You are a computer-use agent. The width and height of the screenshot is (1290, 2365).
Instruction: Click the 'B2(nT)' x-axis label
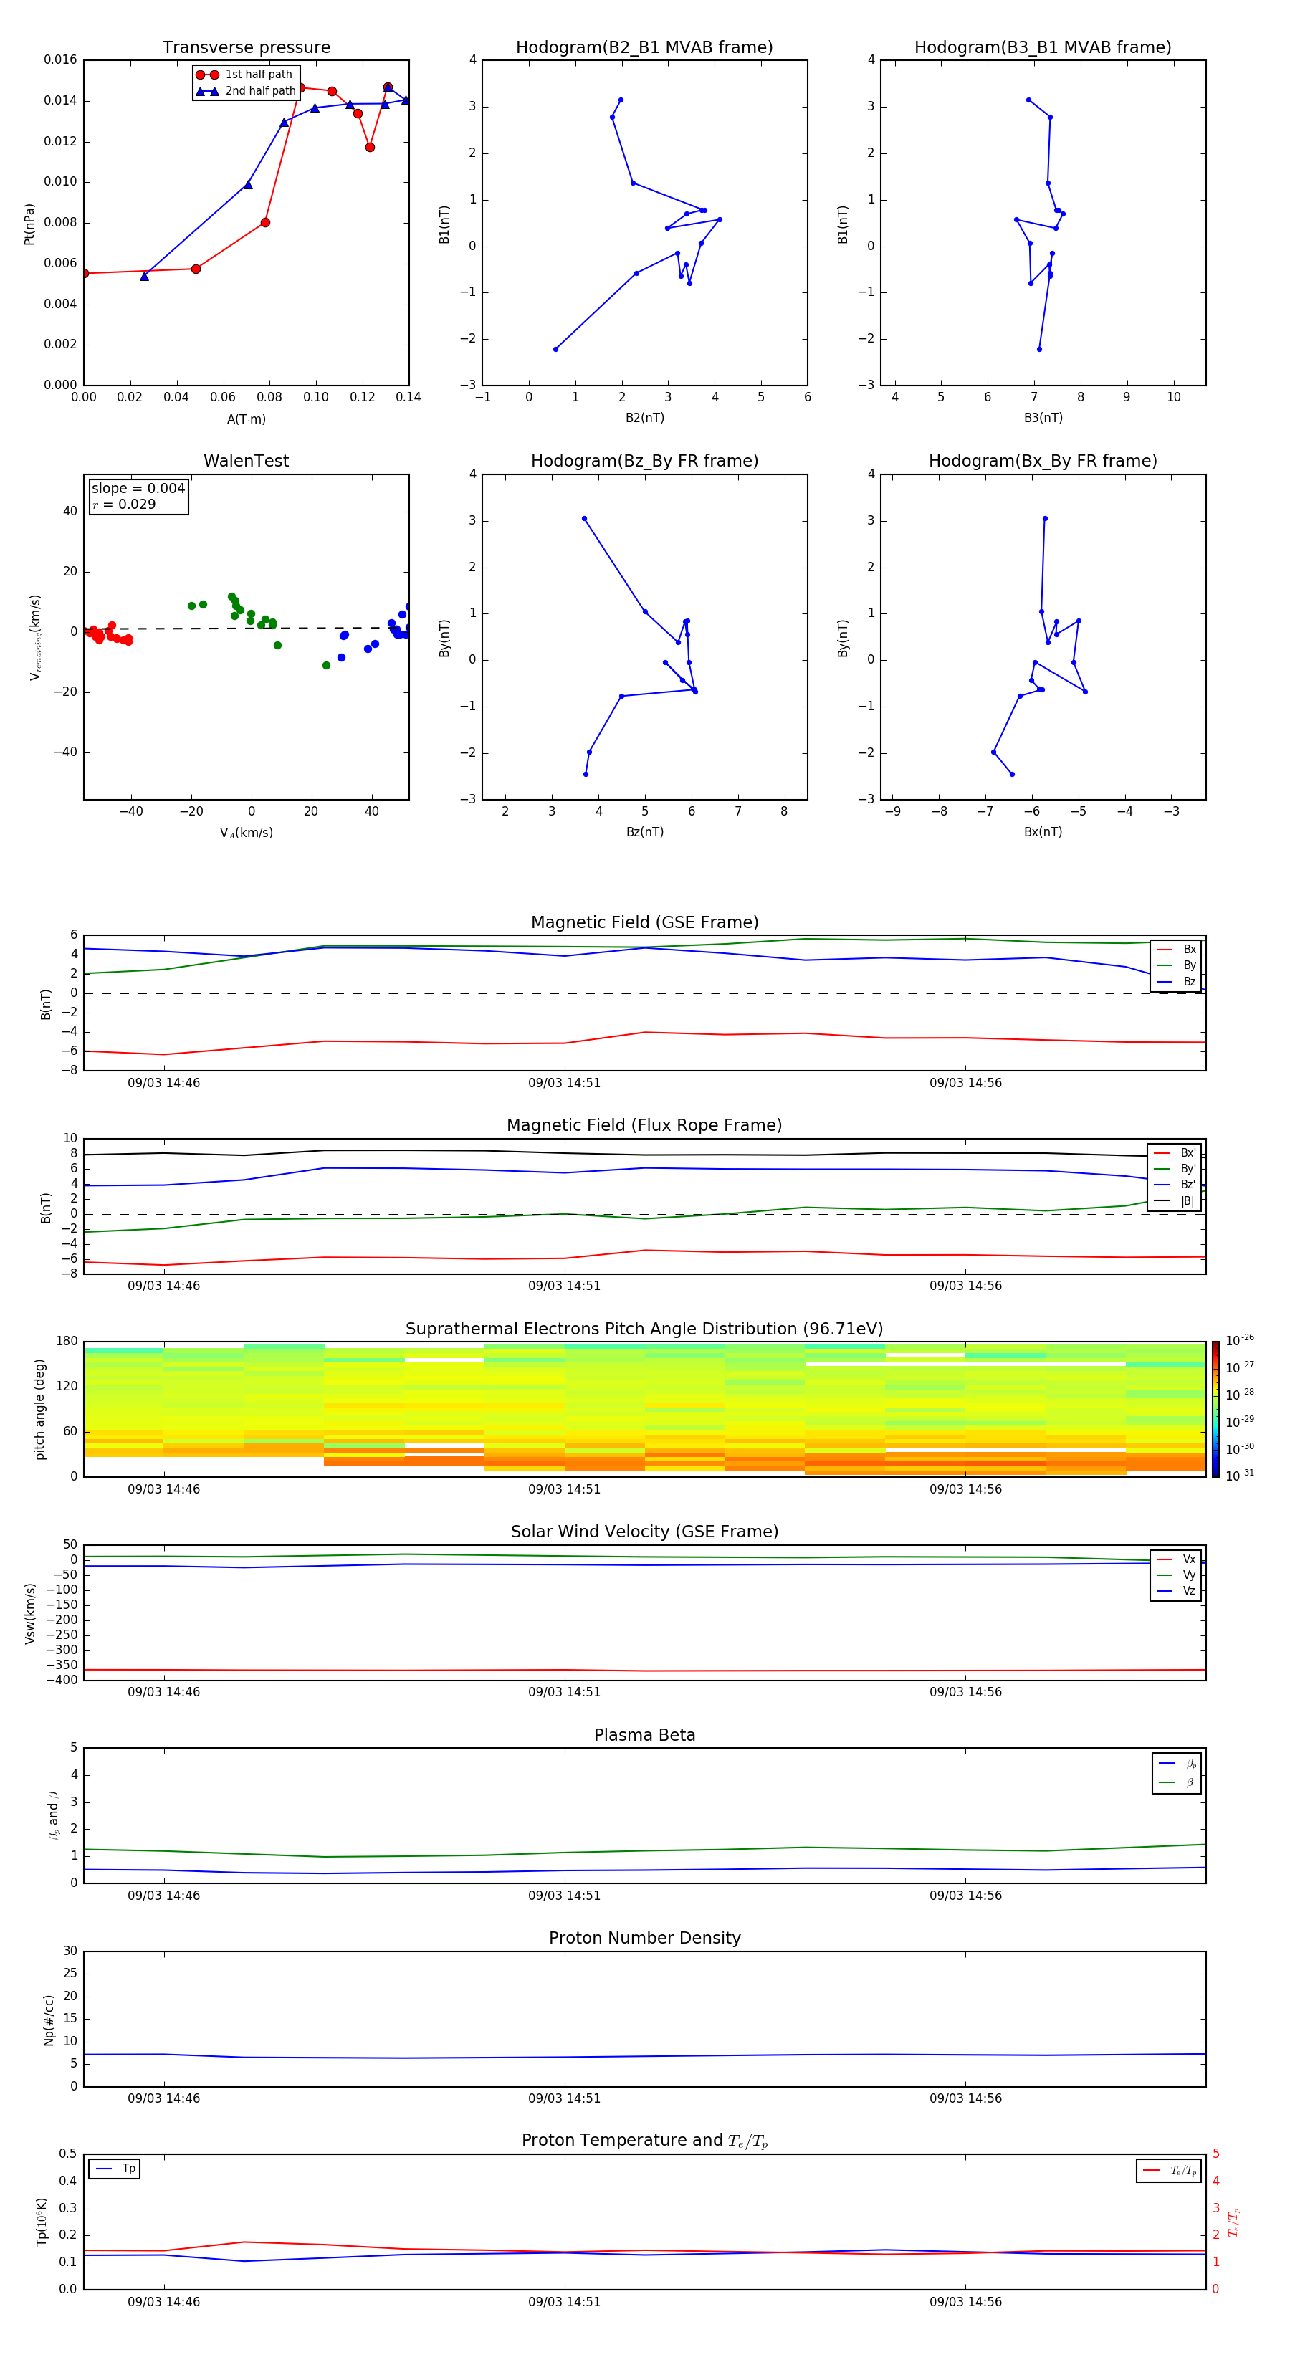click(644, 418)
